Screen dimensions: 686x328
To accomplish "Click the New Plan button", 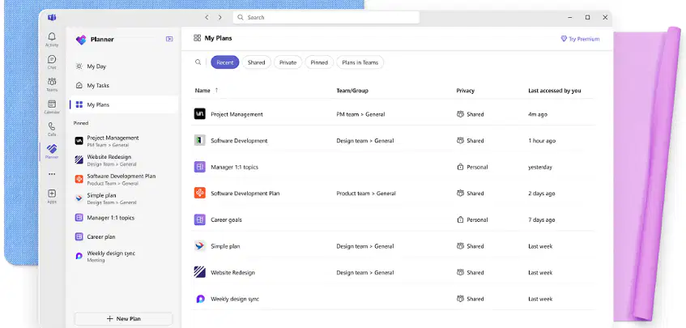I will [124, 319].
